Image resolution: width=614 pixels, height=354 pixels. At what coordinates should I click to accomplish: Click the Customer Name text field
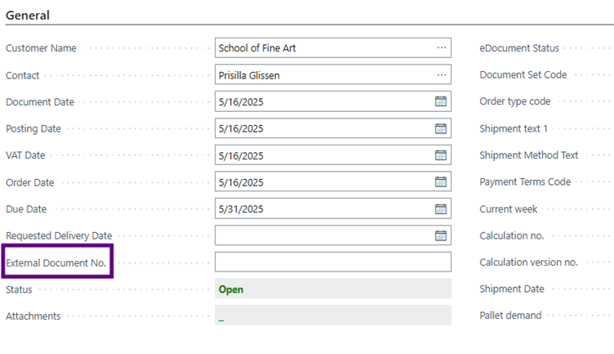[x=324, y=48]
